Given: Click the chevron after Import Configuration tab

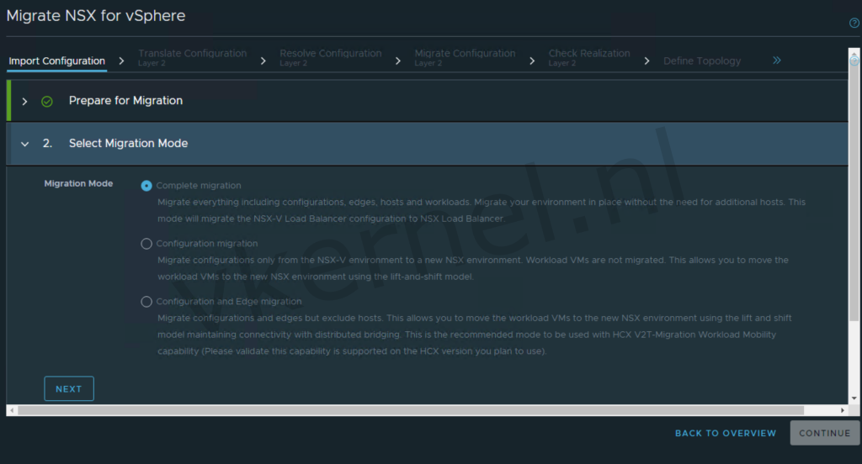Looking at the screenshot, I should point(121,61).
